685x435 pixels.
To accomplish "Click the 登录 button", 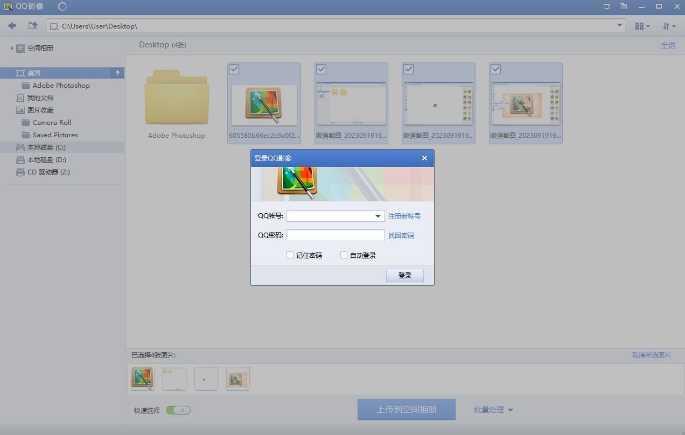I will coord(405,275).
